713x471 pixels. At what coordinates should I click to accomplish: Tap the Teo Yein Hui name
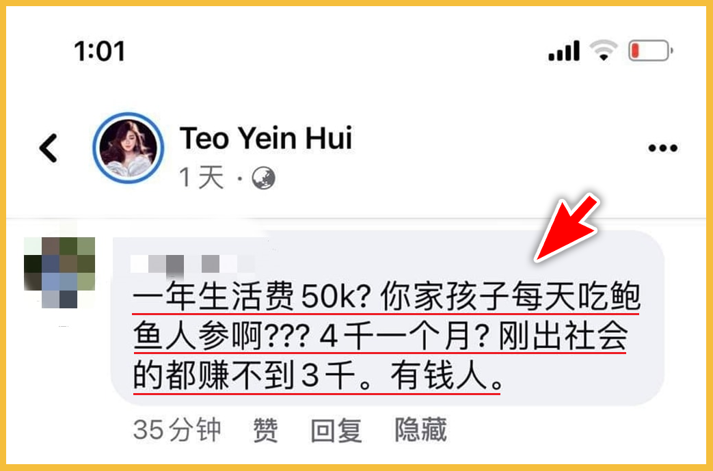pos(266,138)
